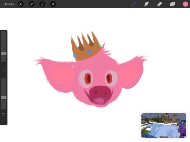Tap the square Modify button in sidebar
Image resolution: width=190 pixels, height=142 pixels.
(4, 70)
